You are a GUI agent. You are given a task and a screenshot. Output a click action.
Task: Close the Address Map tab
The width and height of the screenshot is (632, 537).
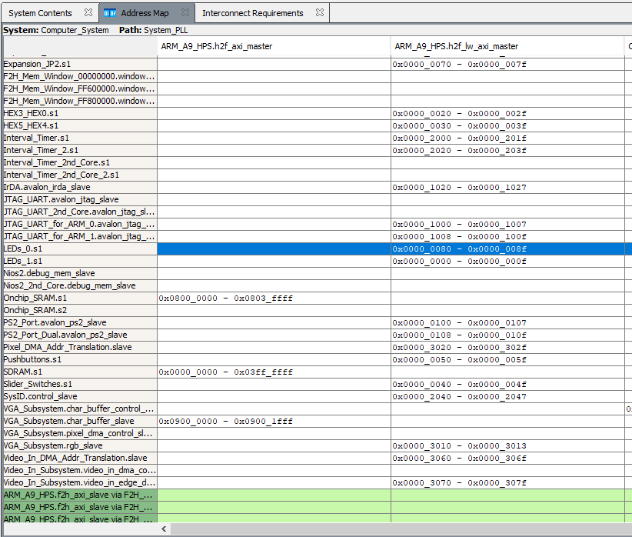click(x=185, y=13)
